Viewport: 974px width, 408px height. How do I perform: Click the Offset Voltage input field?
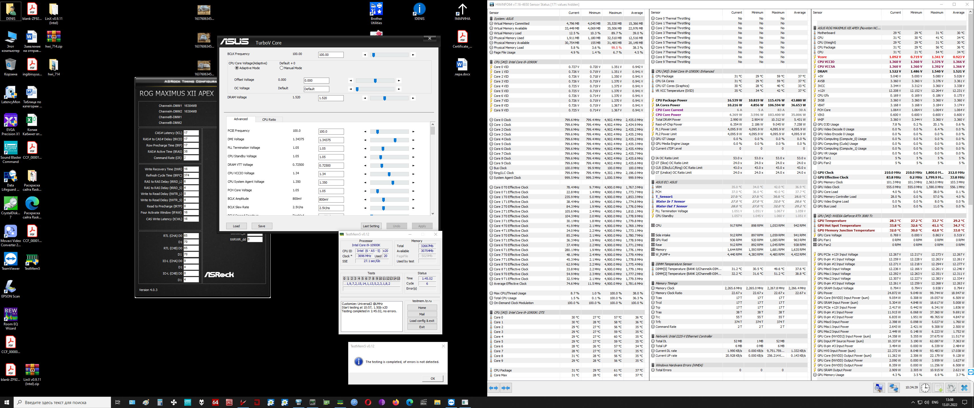(316, 81)
